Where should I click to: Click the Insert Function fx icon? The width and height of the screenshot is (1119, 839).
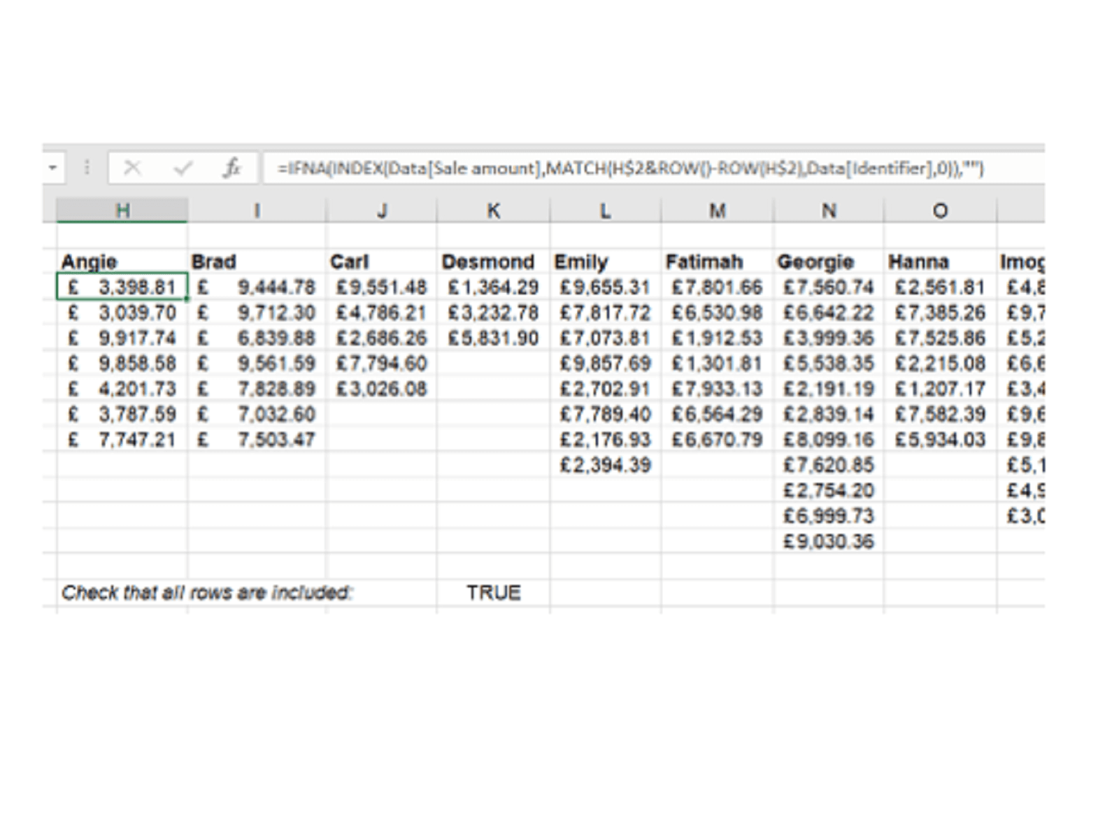click(x=231, y=168)
